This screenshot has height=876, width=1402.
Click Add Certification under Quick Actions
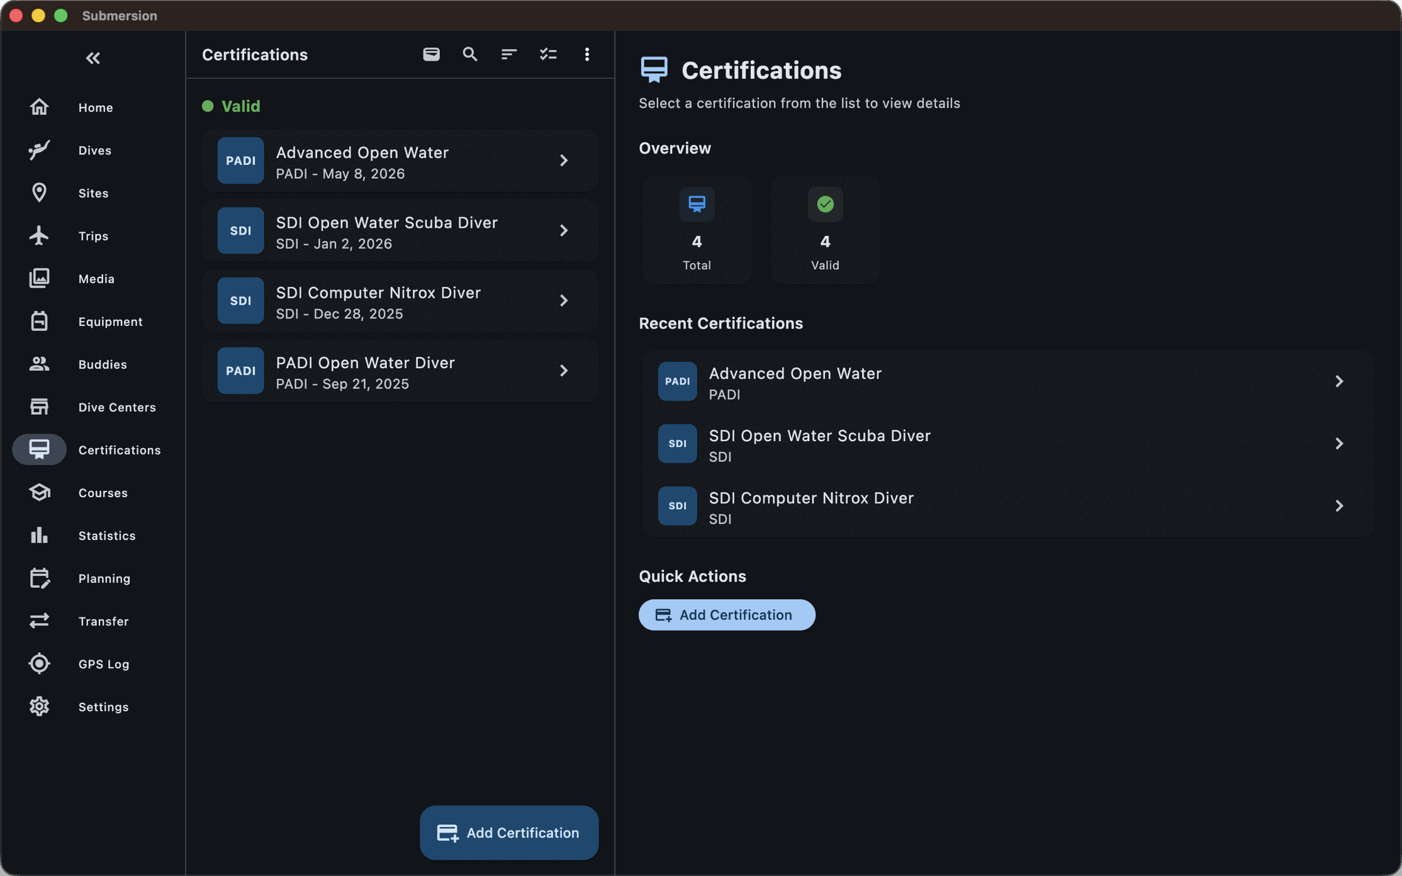pyautogui.click(x=727, y=615)
